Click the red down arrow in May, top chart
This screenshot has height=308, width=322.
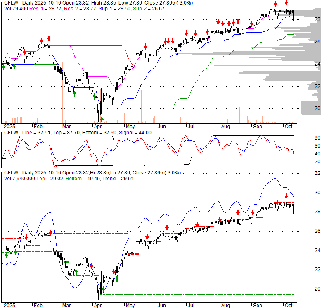(x=145, y=46)
